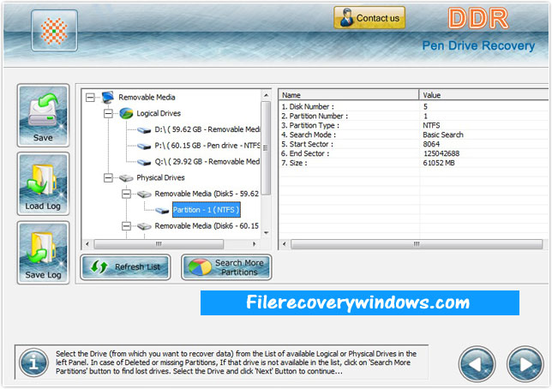This screenshot has height=389, width=552.
Task: Open Contact us button
Action: pyautogui.click(x=369, y=18)
